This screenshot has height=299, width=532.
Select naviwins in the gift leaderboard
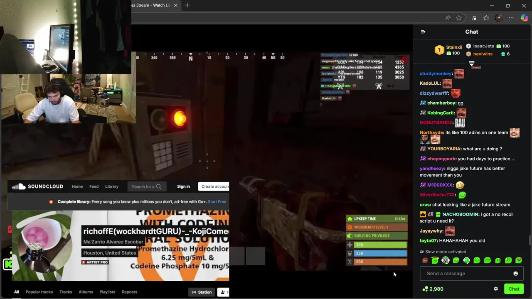click(x=483, y=54)
